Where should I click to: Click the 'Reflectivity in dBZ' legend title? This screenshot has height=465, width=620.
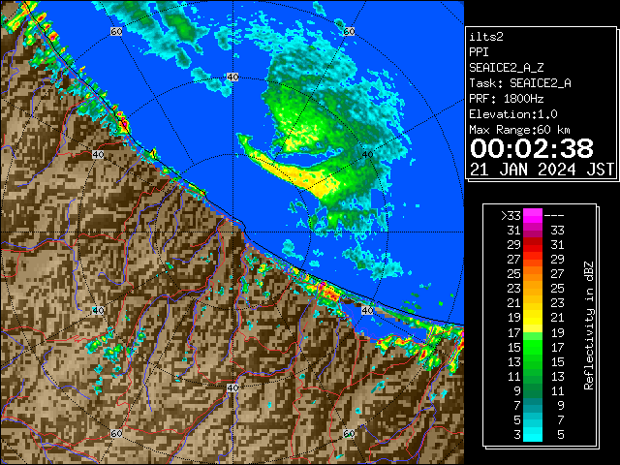(x=588, y=325)
